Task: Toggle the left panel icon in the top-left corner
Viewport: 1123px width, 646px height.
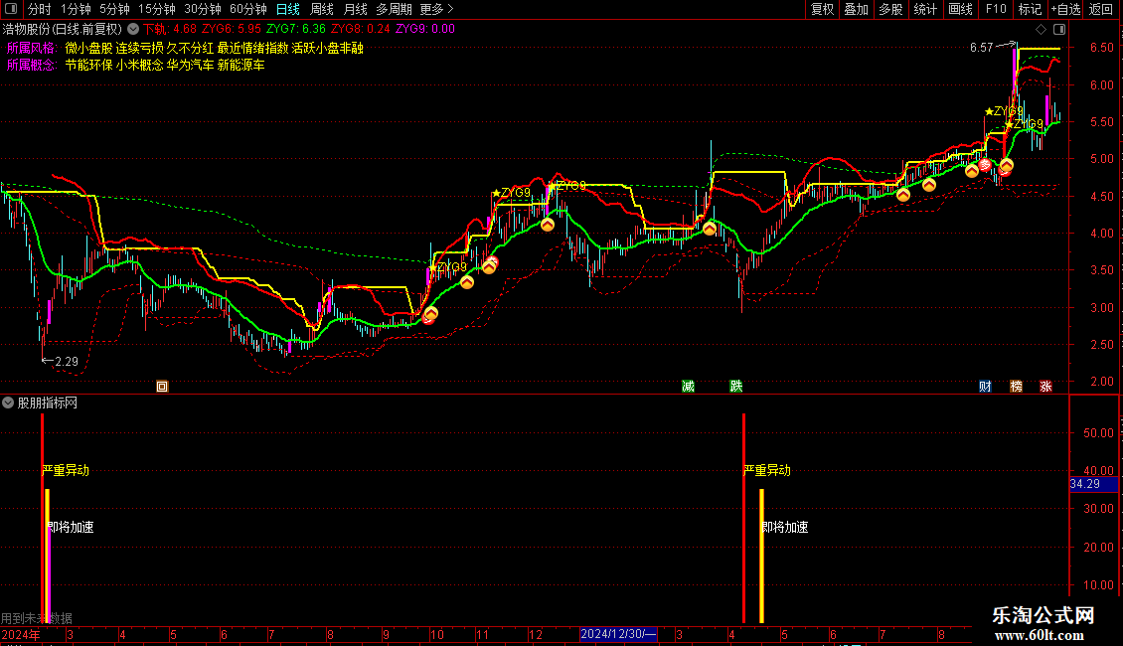Action: click(x=11, y=9)
